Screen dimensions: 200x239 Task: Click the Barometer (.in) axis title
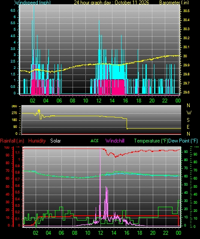(x=174, y=3)
